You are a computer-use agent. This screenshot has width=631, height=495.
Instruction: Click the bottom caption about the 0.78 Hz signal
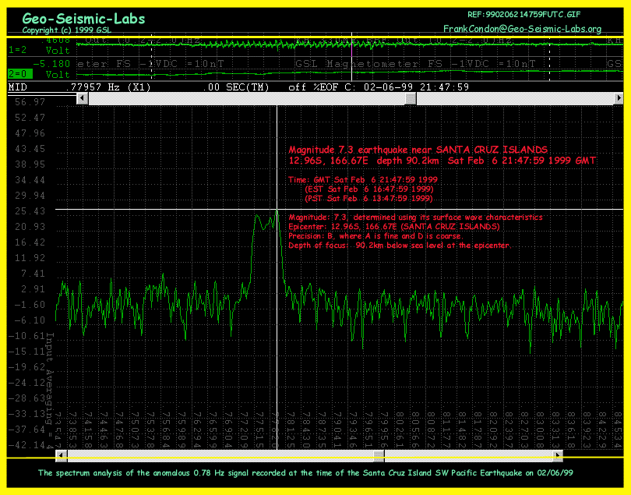click(305, 473)
